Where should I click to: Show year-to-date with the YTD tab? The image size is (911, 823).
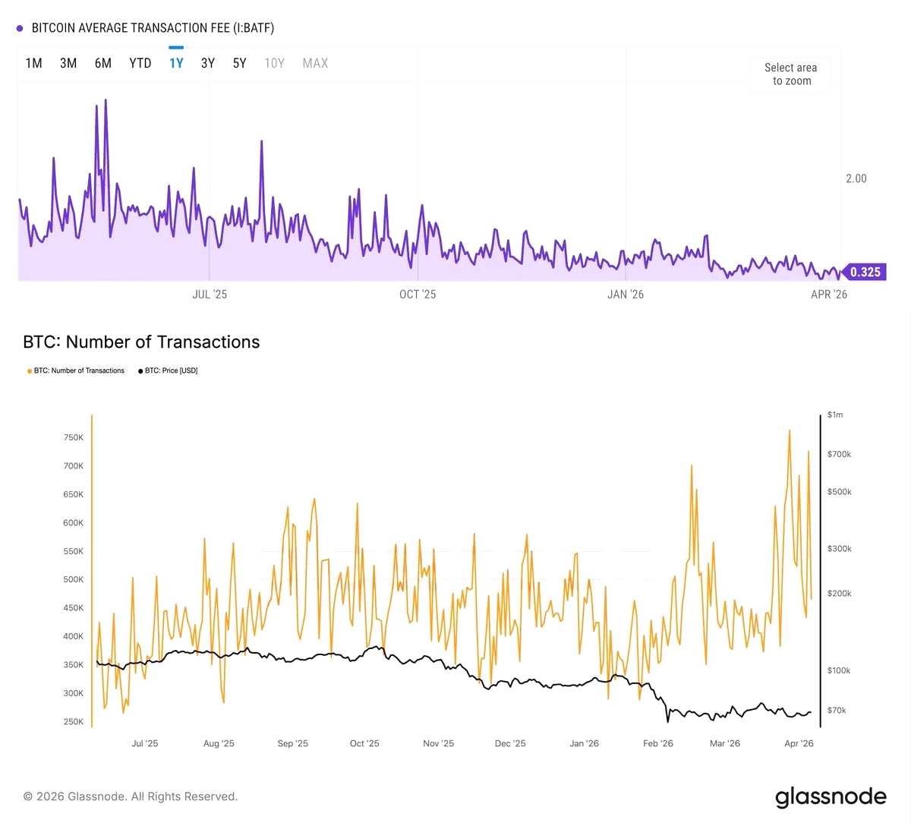point(140,64)
